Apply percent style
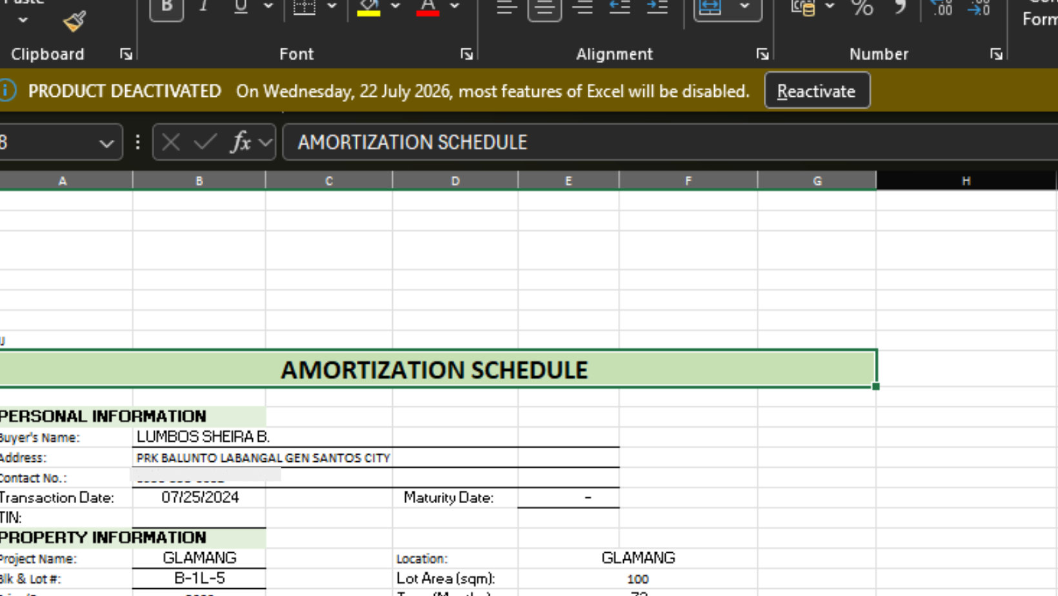Viewport: 1058px width, 596px height. pyautogui.click(x=862, y=8)
